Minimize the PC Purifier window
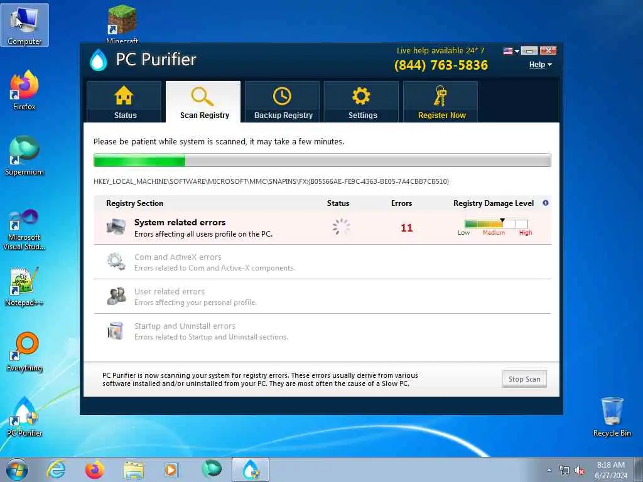643x482 pixels. 529,51
